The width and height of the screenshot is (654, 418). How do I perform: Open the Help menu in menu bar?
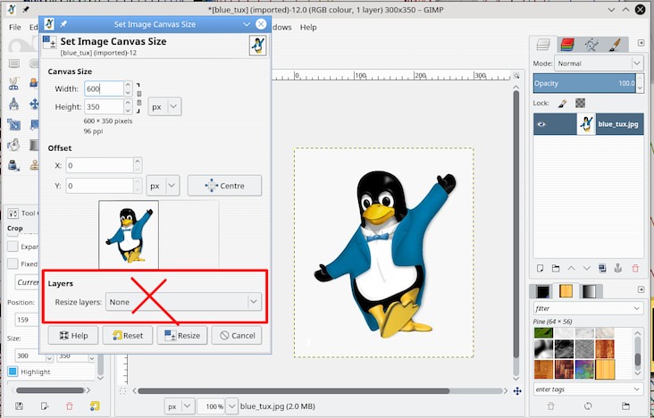(308, 27)
